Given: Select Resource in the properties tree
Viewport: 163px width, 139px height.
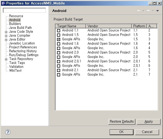Looking at the screenshot, I should [16, 16].
